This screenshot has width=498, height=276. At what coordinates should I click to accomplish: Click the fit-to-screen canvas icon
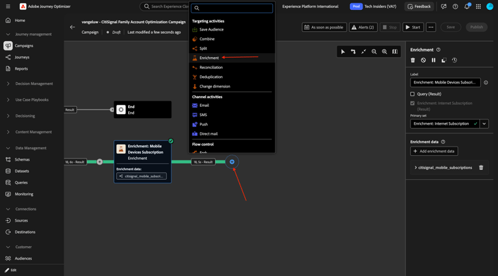[x=364, y=52]
